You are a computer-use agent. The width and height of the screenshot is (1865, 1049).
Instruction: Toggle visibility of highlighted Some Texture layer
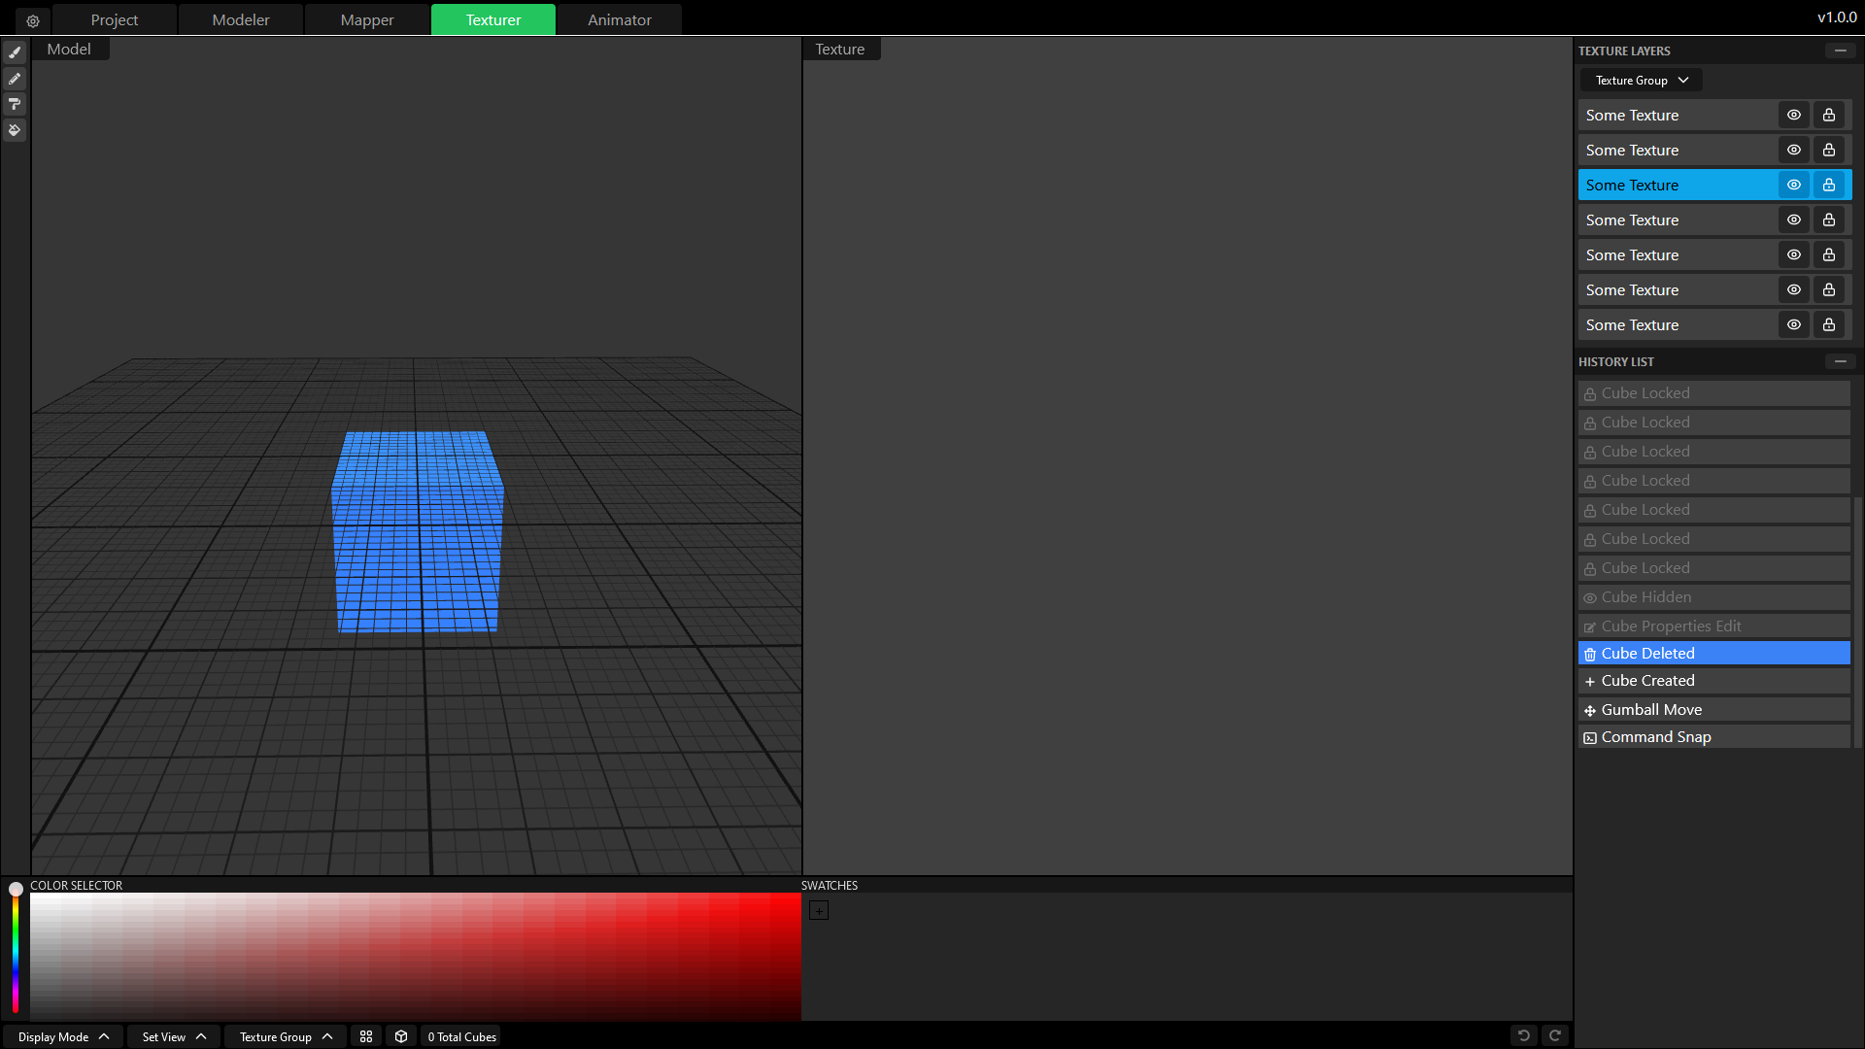click(1793, 185)
